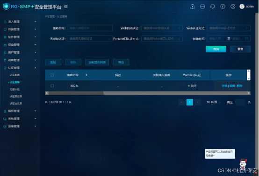Select page 1 in pagination
Screen dimensions: 259x176
click(190, 102)
